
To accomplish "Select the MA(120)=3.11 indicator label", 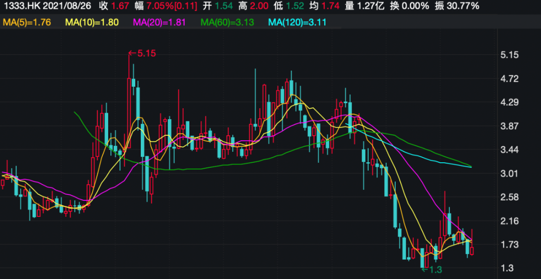I will pyautogui.click(x=297, y=23).
